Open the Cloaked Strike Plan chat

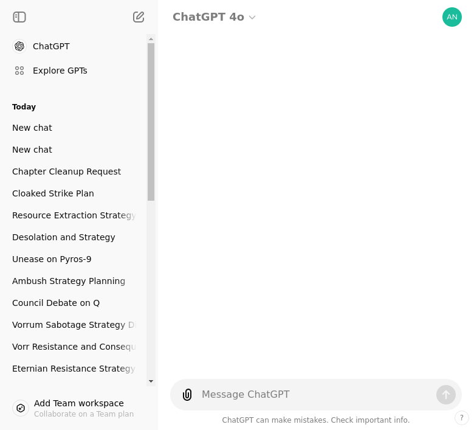(53, 193)
